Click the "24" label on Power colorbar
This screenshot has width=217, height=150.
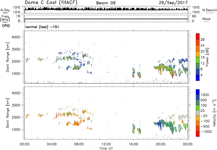click(x=202, y=45)
